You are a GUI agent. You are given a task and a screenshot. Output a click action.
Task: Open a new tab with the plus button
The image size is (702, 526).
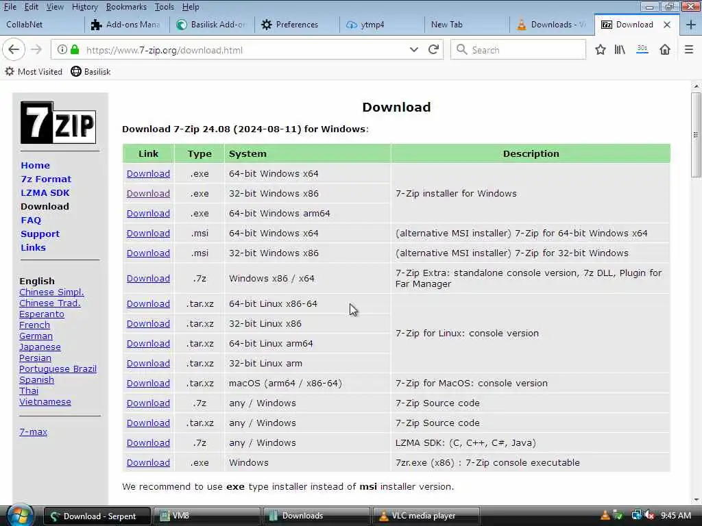690,25
